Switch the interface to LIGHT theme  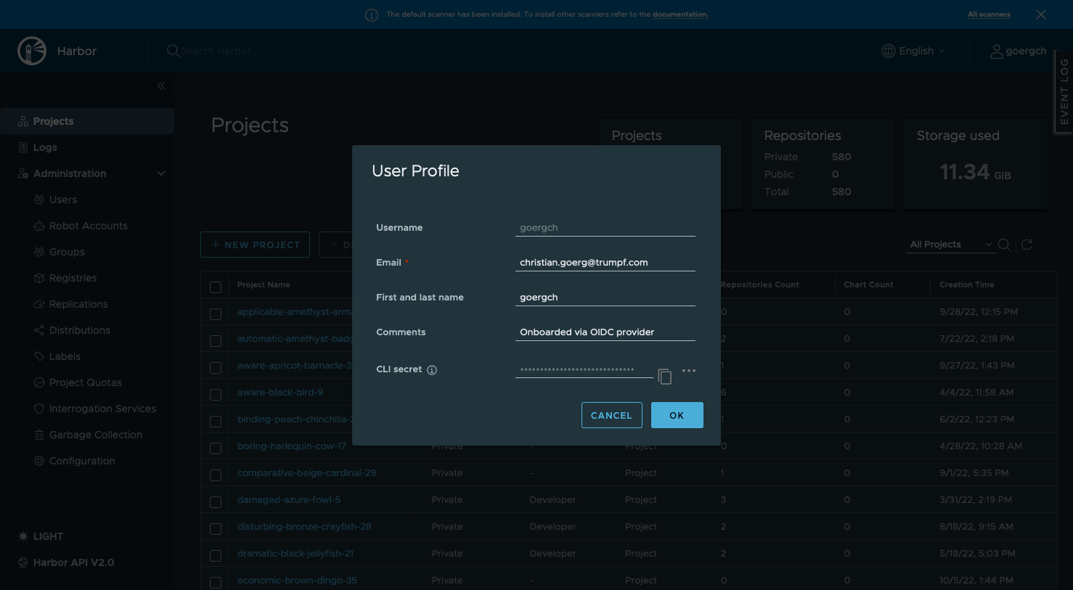click(x=40, y=536)
